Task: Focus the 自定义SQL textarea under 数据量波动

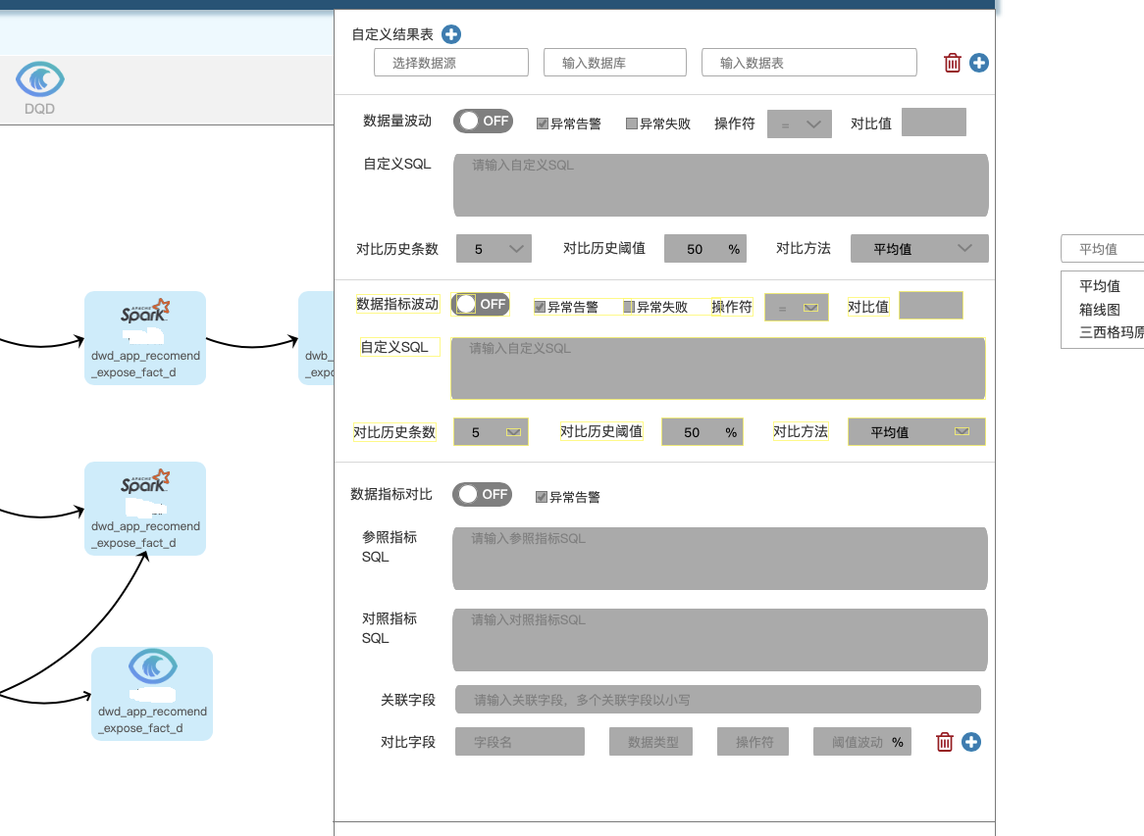Action: point(721,185)
